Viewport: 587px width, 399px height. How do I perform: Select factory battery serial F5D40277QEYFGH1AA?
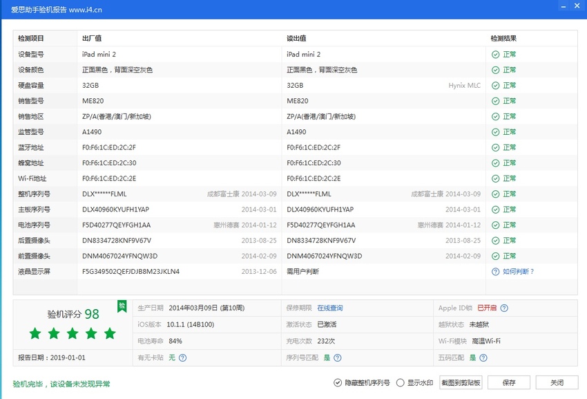(117, 225)
